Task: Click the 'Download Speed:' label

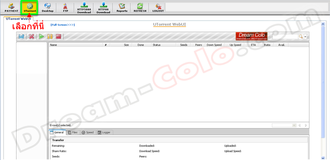Action: 150,151
